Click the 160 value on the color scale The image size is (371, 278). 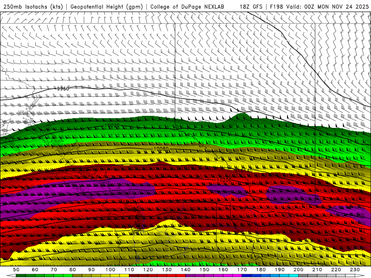coord(223,270)
